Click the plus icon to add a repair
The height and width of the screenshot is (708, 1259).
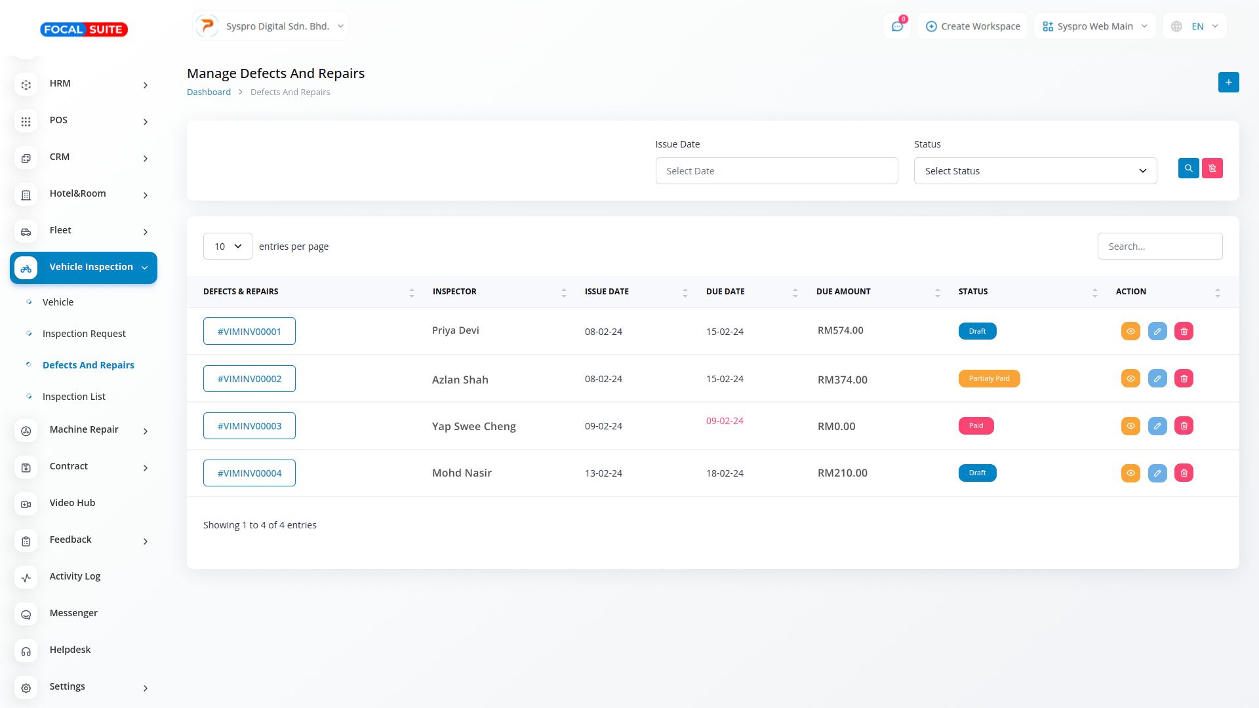[x=1228, y=83]
